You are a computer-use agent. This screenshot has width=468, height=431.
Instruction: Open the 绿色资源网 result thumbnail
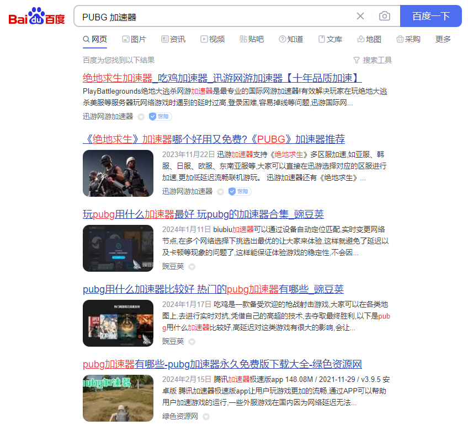(x=118, y=398)
